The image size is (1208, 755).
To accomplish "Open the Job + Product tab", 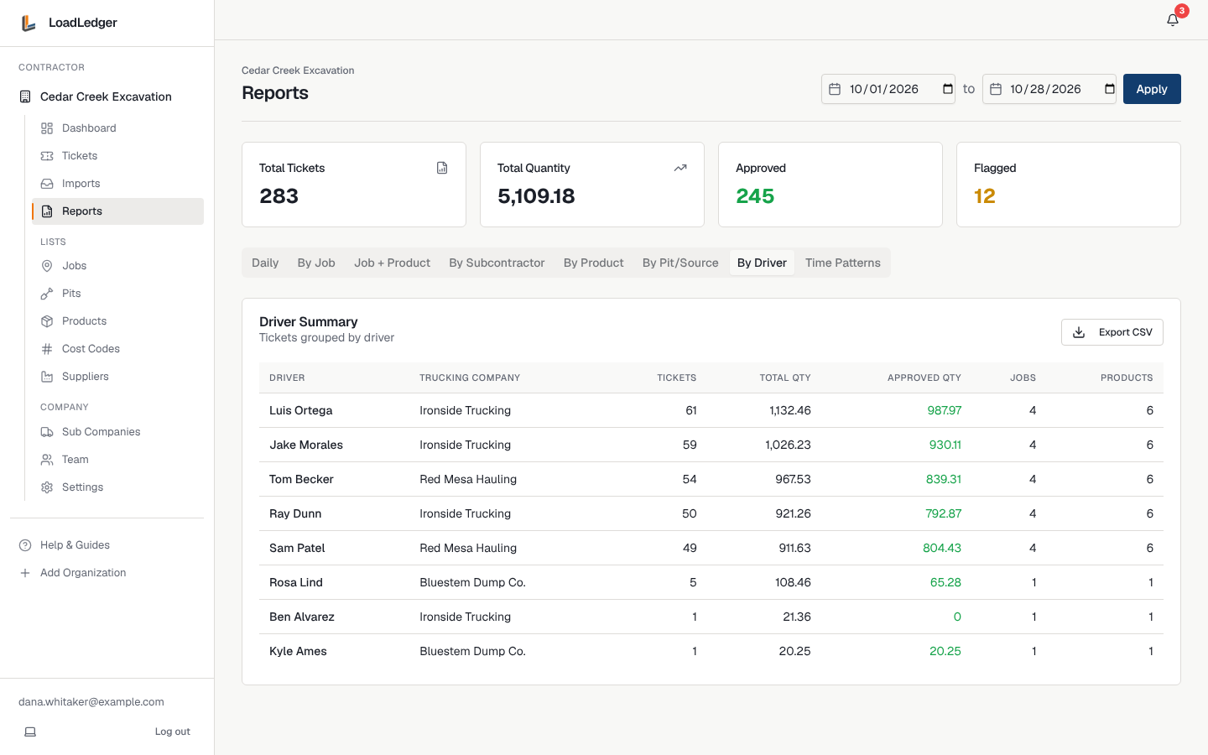I will (x=392, y=263).
